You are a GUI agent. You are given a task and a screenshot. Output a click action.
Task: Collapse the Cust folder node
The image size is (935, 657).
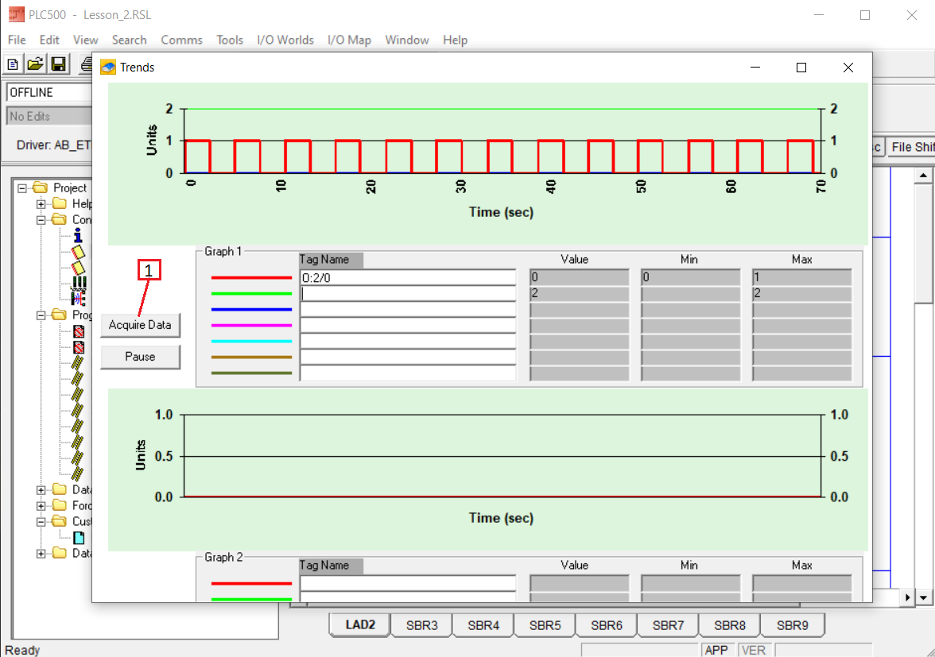click(x=41, y=522)
